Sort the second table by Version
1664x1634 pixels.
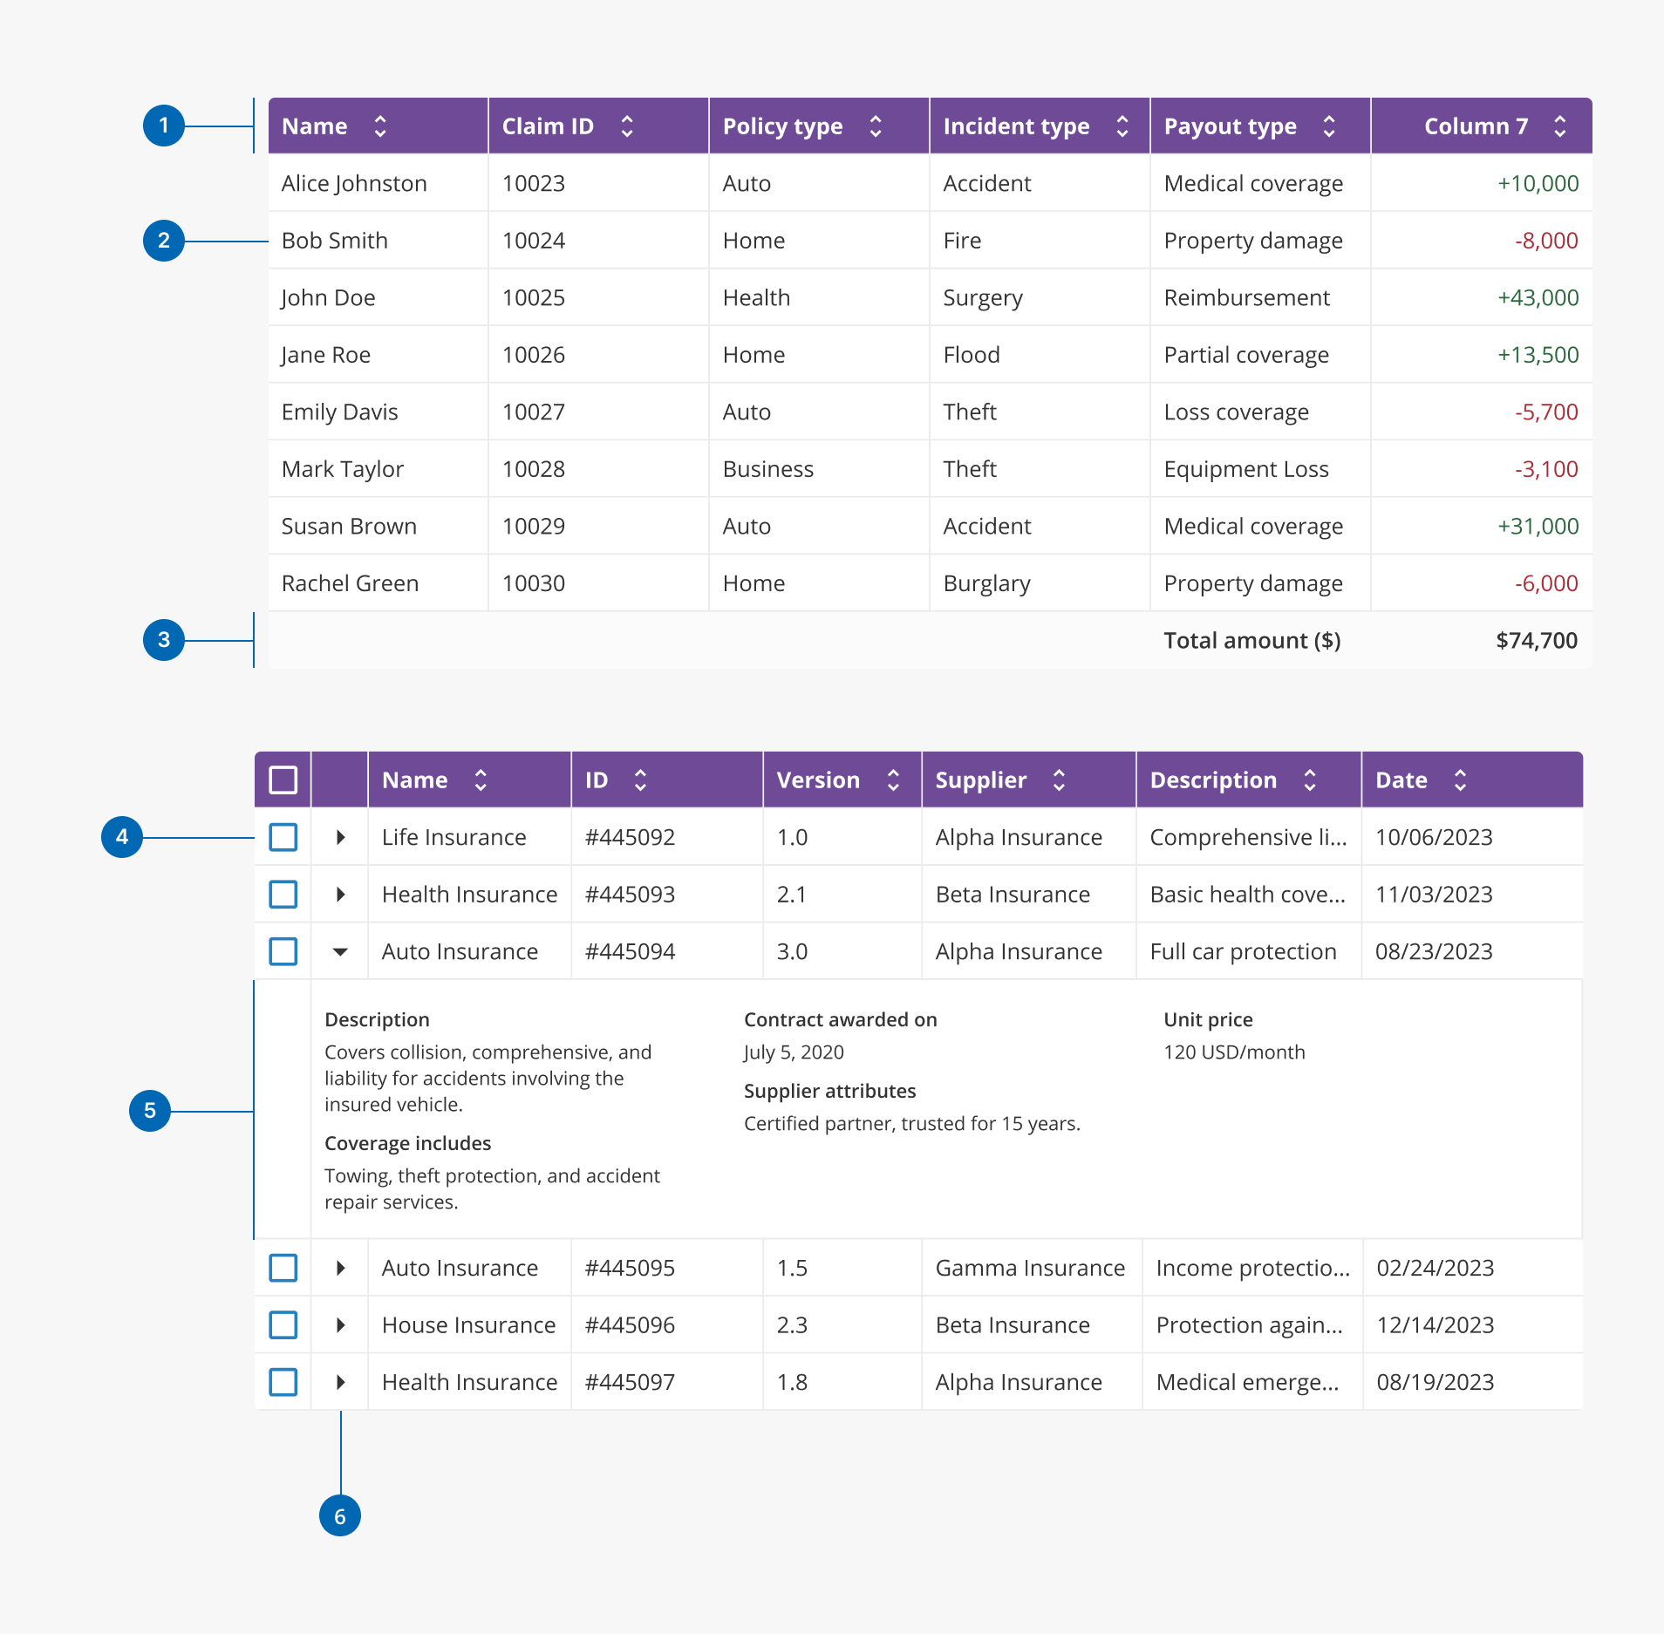(x=893, y=780)
